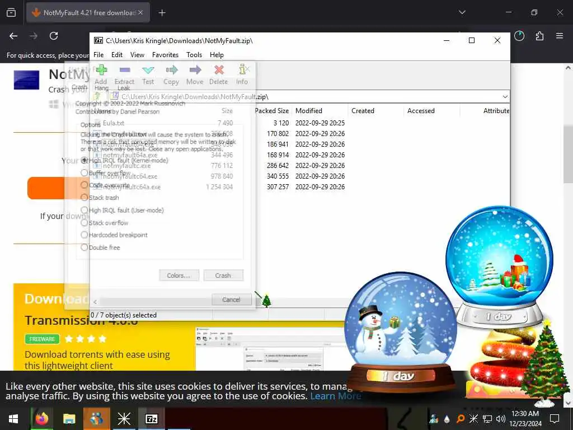Click 7-Zip horizontal scrollbar left arrow
The image size is (573, 430).
[95, 302]
